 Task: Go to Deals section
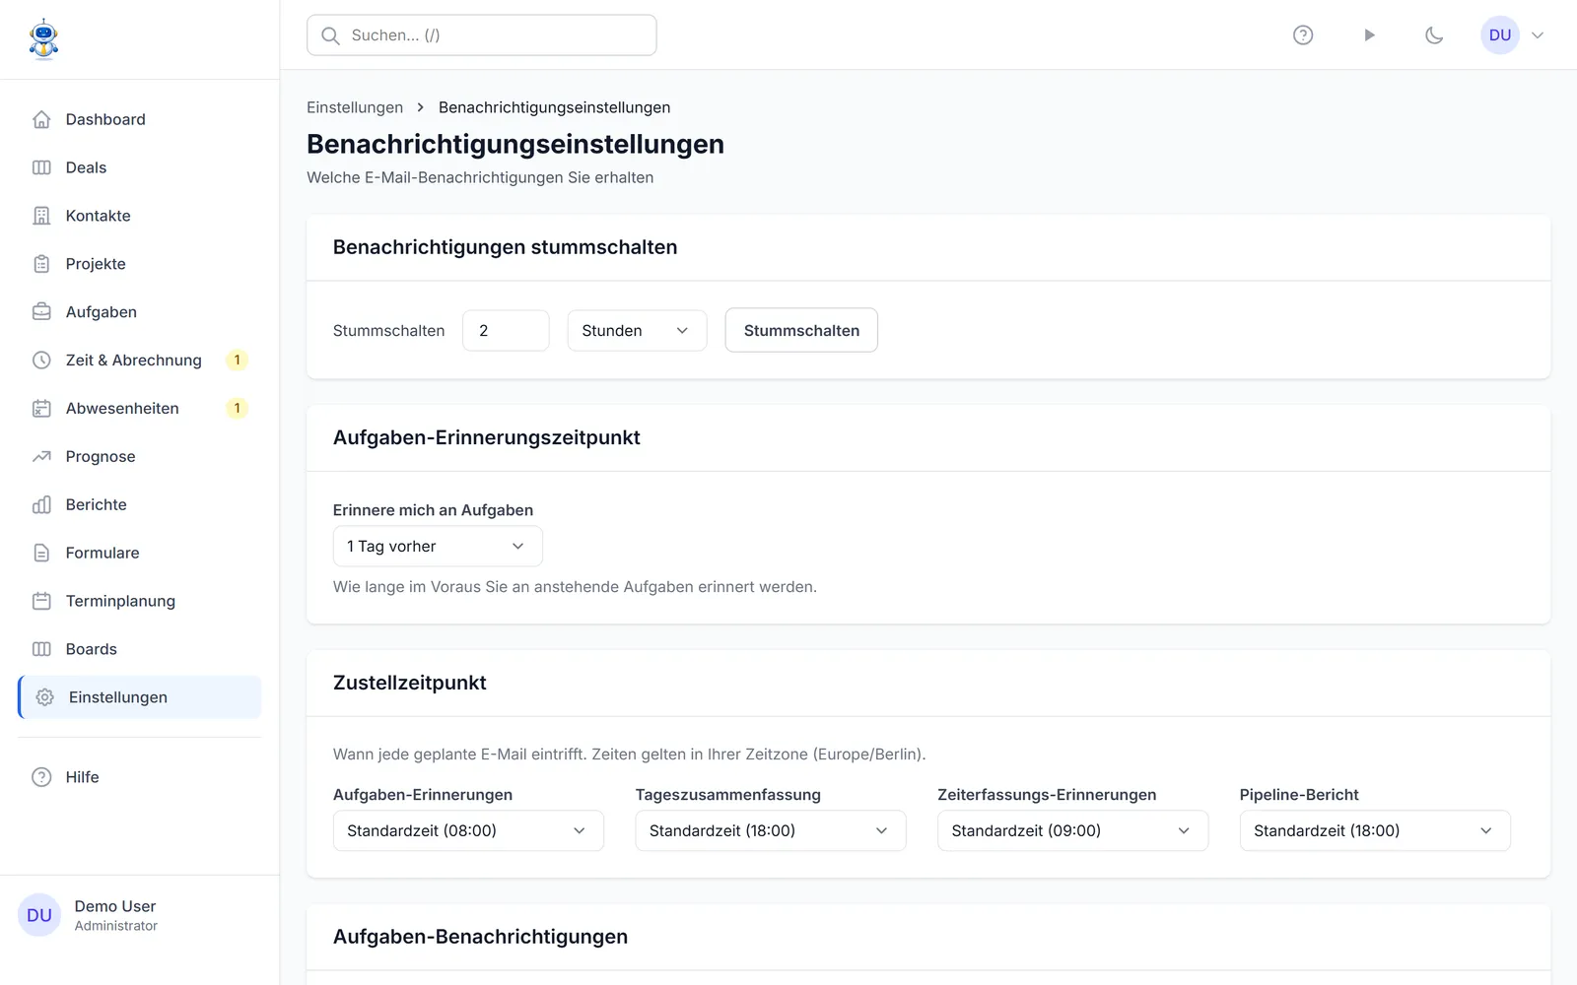point(140,167)
